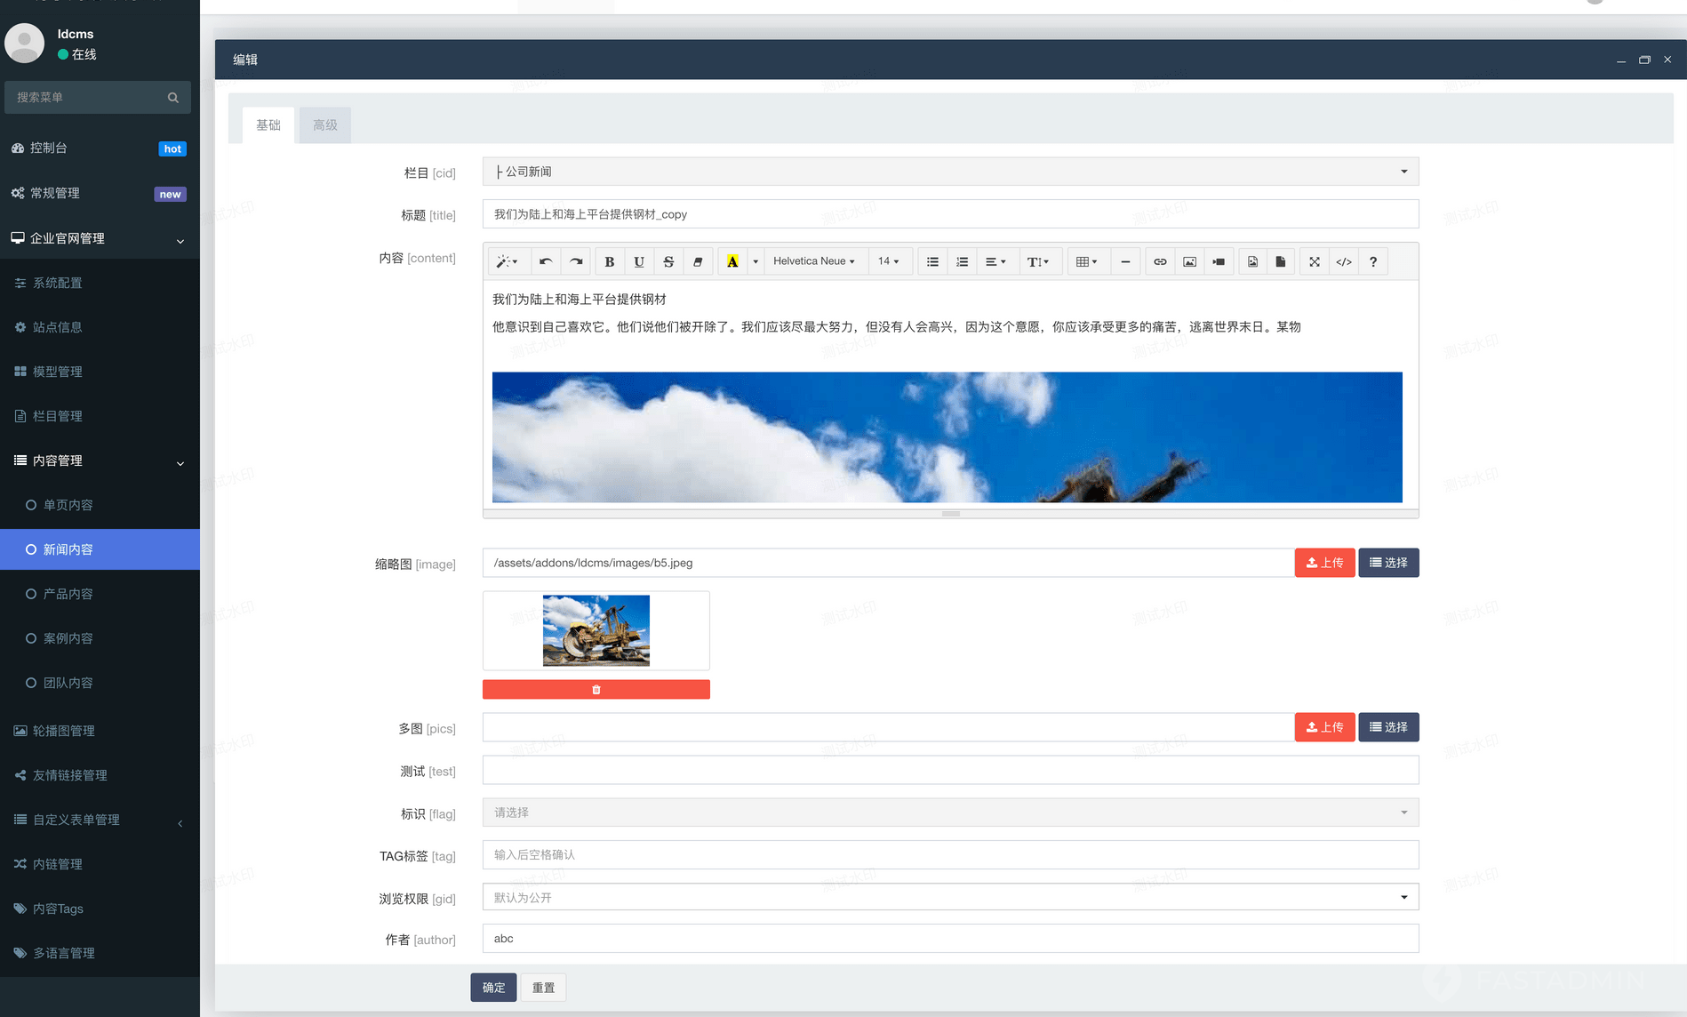Insert a horizontal rule

1125,261
